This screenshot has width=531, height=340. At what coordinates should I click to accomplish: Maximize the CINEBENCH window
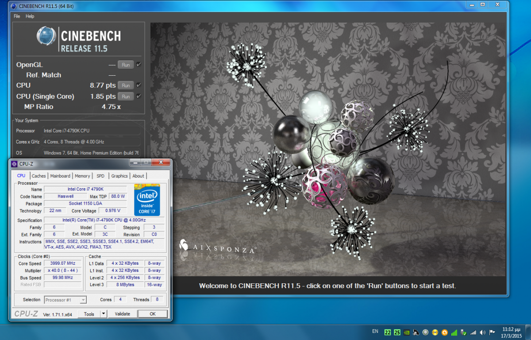(482, 4)
